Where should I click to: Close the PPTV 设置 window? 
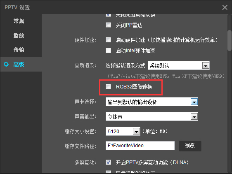[x=225, y=7]
